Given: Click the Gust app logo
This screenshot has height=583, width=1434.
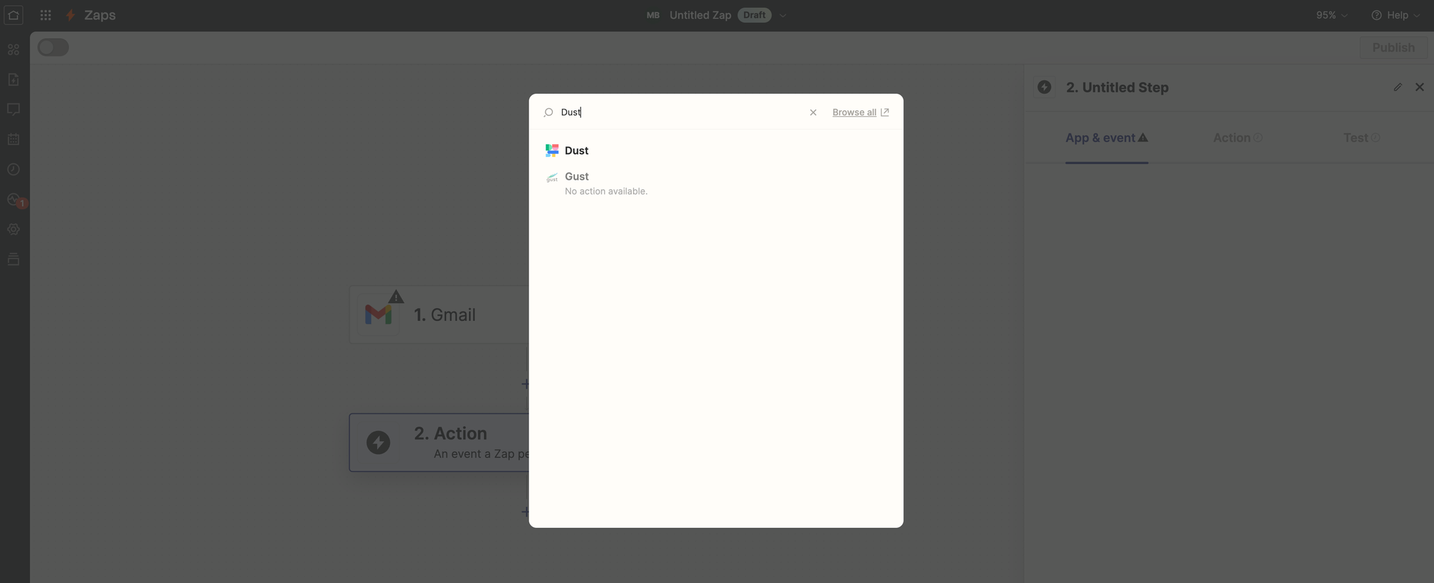Looking at the screenshot, I should click(552, 177).
